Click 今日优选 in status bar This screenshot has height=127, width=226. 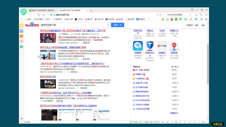click(25, 122)
